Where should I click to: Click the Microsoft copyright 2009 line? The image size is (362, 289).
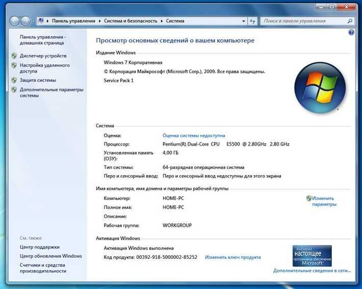pos(184,71)
